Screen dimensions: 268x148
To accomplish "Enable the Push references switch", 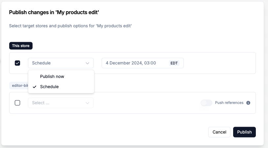I will 207,103.
